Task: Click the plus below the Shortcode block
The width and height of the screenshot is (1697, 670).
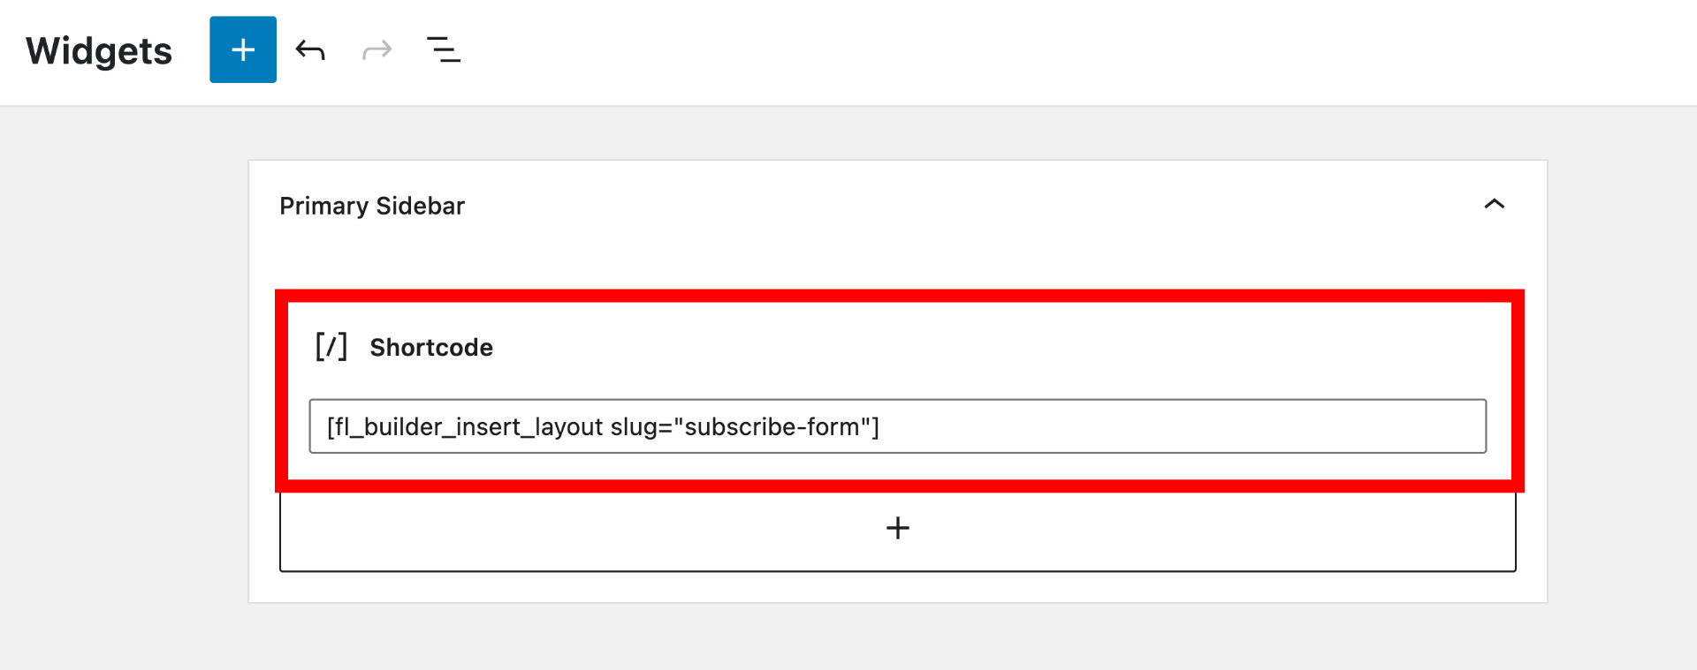Action: click(x=897, y=528)
